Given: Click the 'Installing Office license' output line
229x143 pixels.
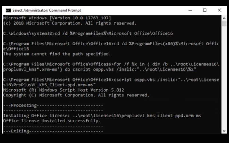Looking at the screenshot, I should click(x=102, y=116).
